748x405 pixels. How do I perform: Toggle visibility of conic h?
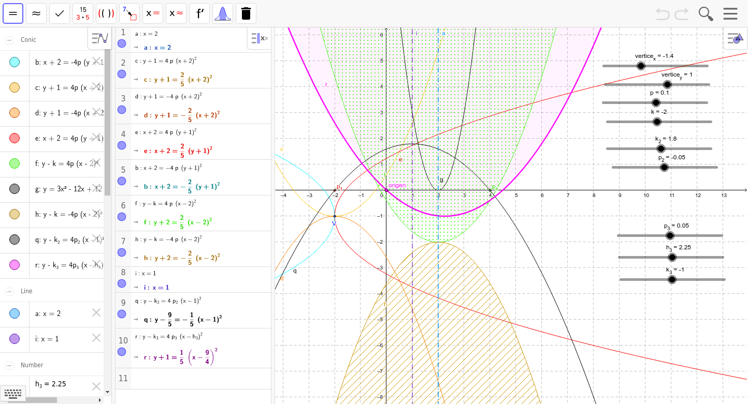[15, 214]
